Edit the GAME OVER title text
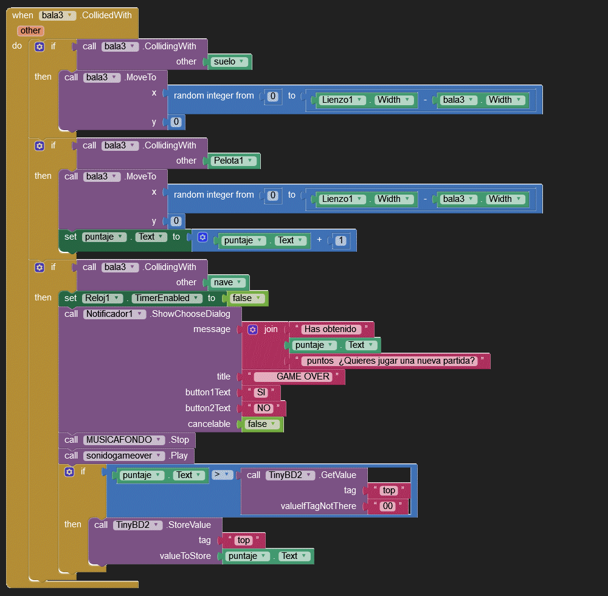 coord(293,376)
